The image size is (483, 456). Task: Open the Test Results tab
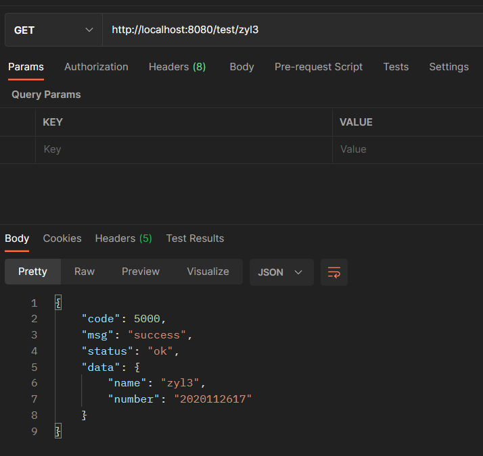195,238
